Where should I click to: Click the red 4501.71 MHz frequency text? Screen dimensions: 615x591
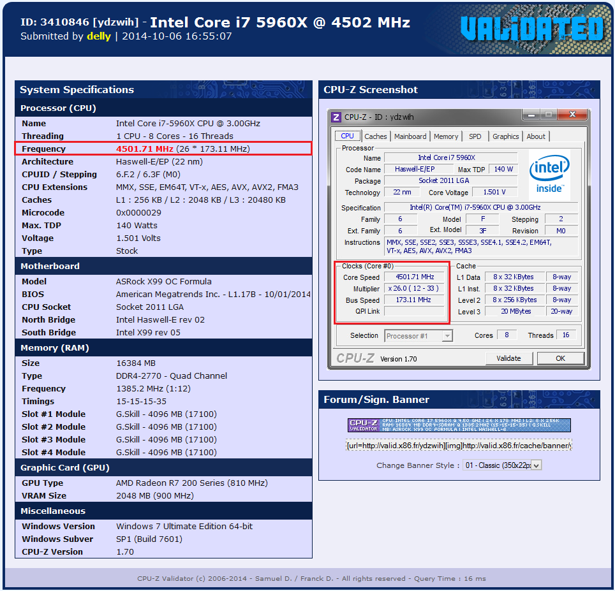(x=144, y=149)
